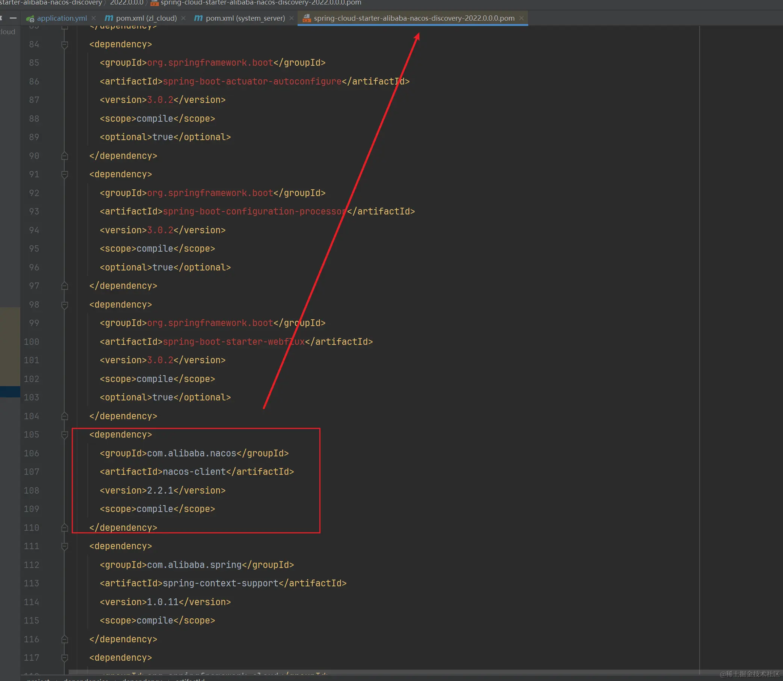
Task: Click groupId com.alibaba.nacos
Action: pyautogui.click(x=192, y=453)
